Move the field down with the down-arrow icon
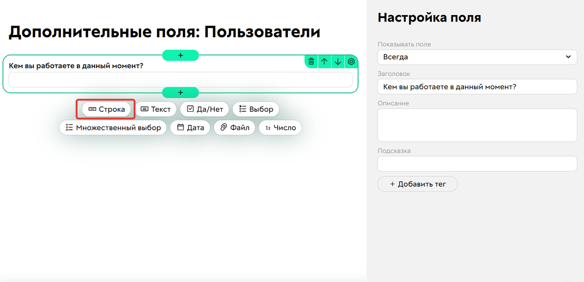This screenshot has width=584, height=282. pos(338,62)
